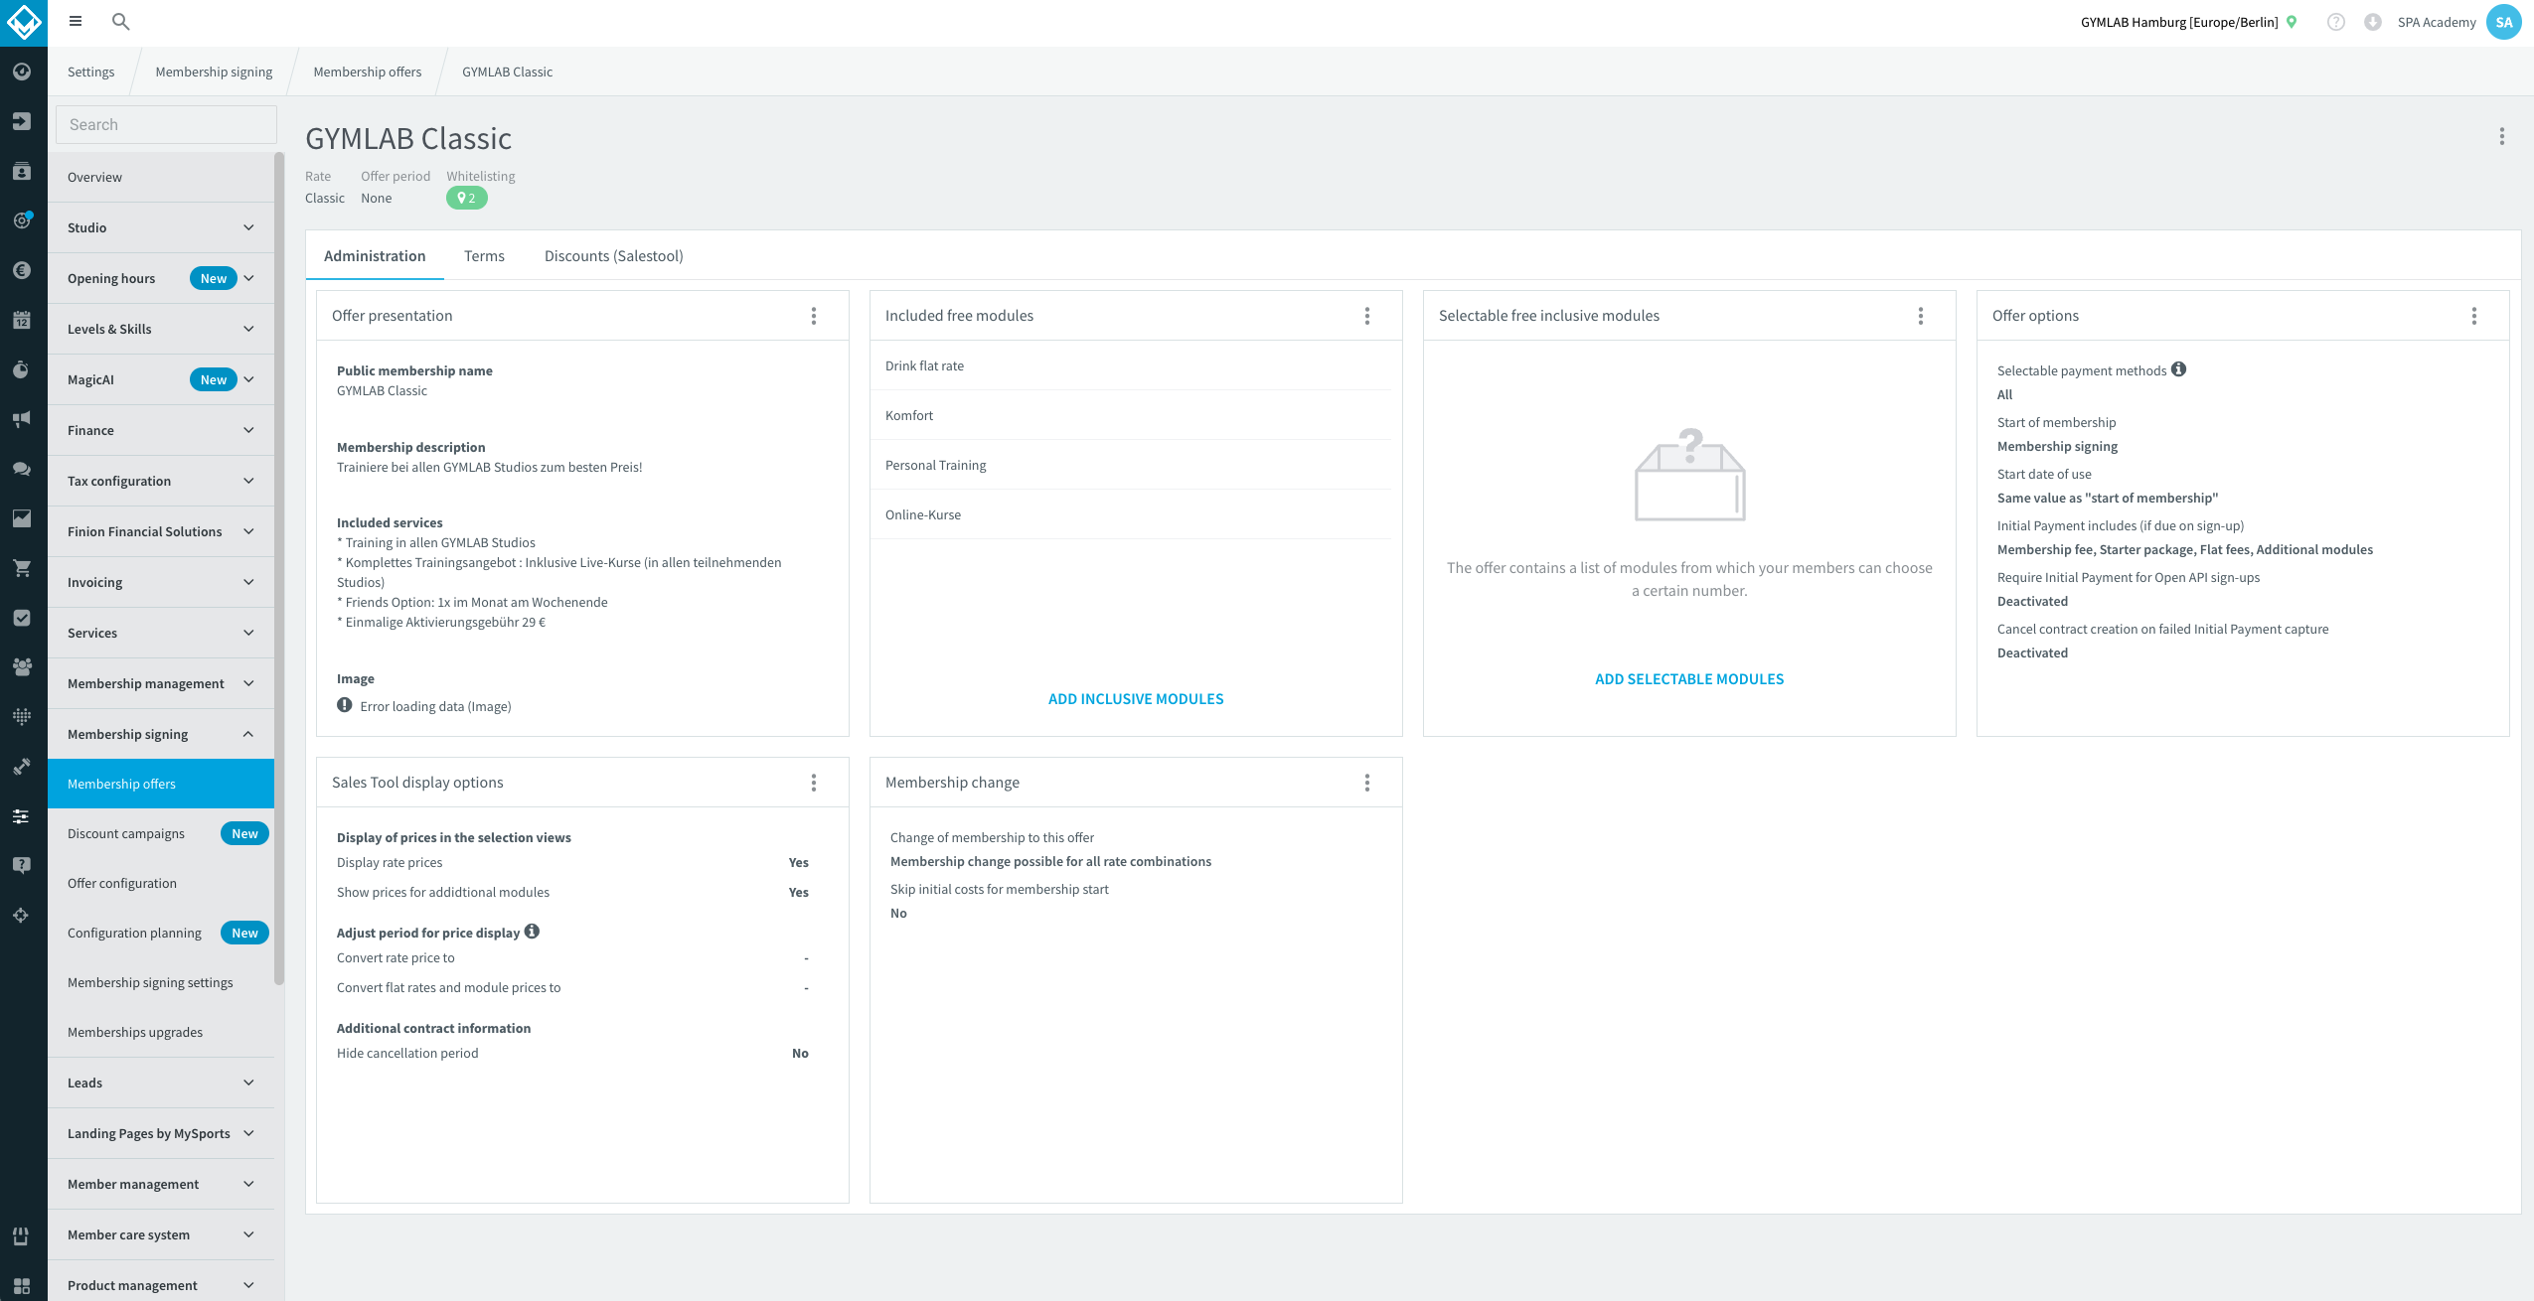Open Sales Tool display options card menu
This screenshot has height=1301, width=2534.
click(x=814, y=783)
